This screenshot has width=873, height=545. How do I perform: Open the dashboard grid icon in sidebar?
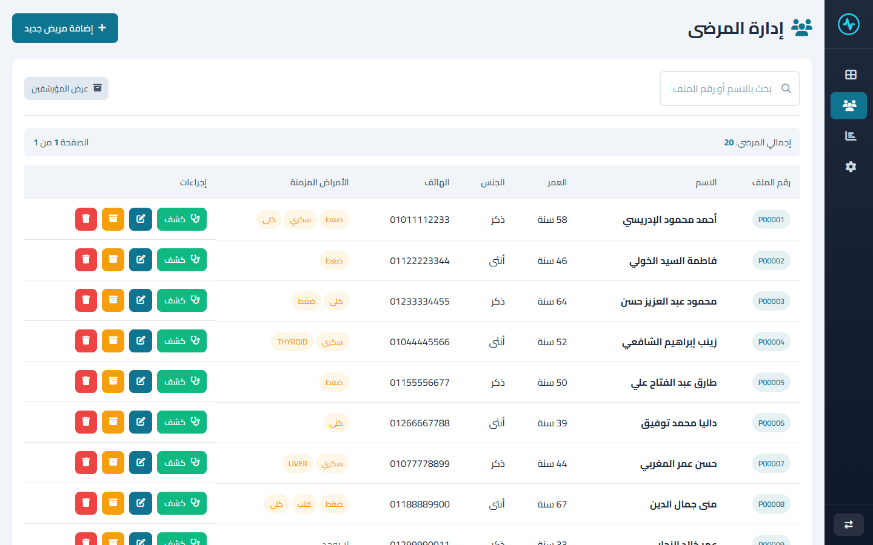click(851, 74)
